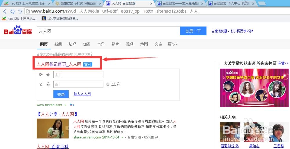Select the 知道 search category

[x=87, y=44]
